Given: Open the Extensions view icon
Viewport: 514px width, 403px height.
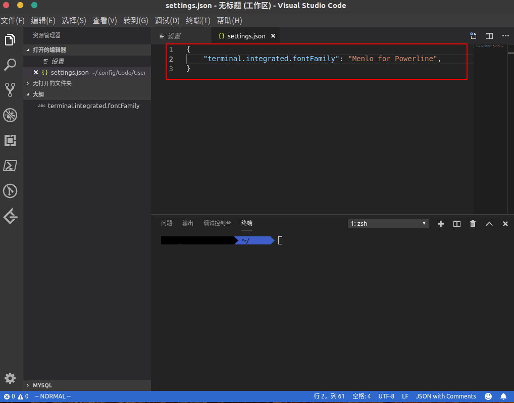Looking at the screenshot, I should point(10,140).
